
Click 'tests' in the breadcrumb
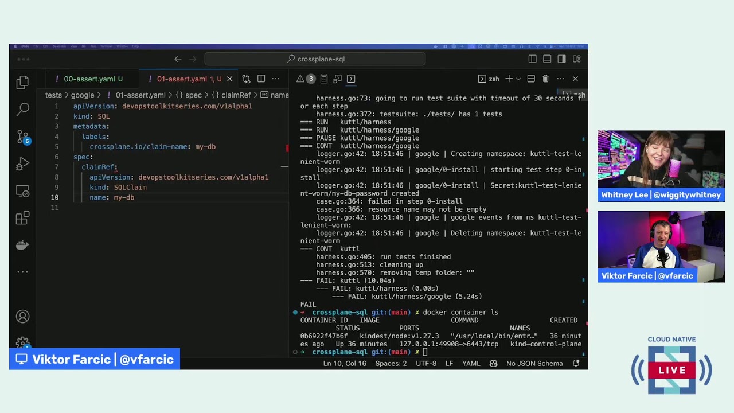53,95
